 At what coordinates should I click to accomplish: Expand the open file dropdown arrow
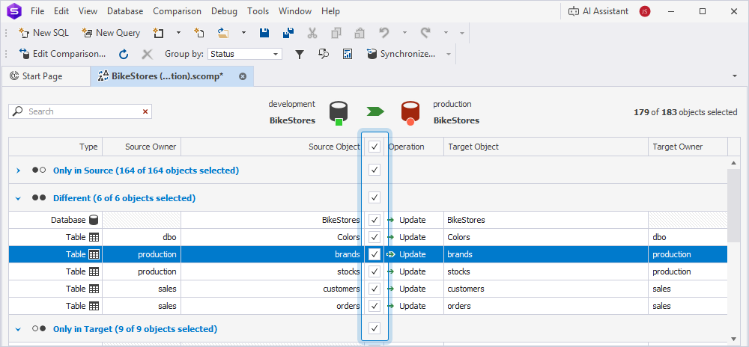(243, 33)
